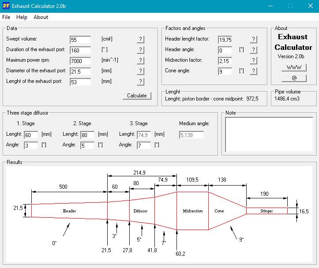
Task: Click the Medium angle value field
Action: coord(191,135)
